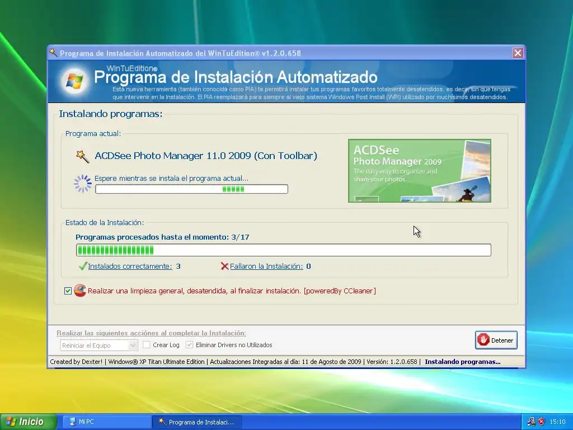573x430 pixels.
Task: Click 'Instalando programas...' status bar text
Action: pos(462,362)
